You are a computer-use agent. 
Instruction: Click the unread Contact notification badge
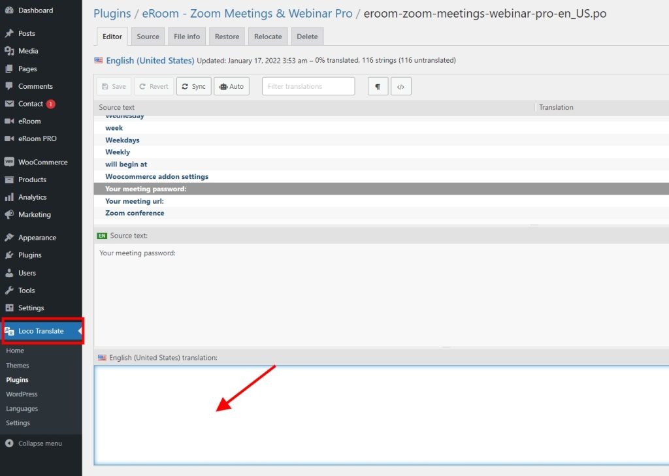[52, 104]
